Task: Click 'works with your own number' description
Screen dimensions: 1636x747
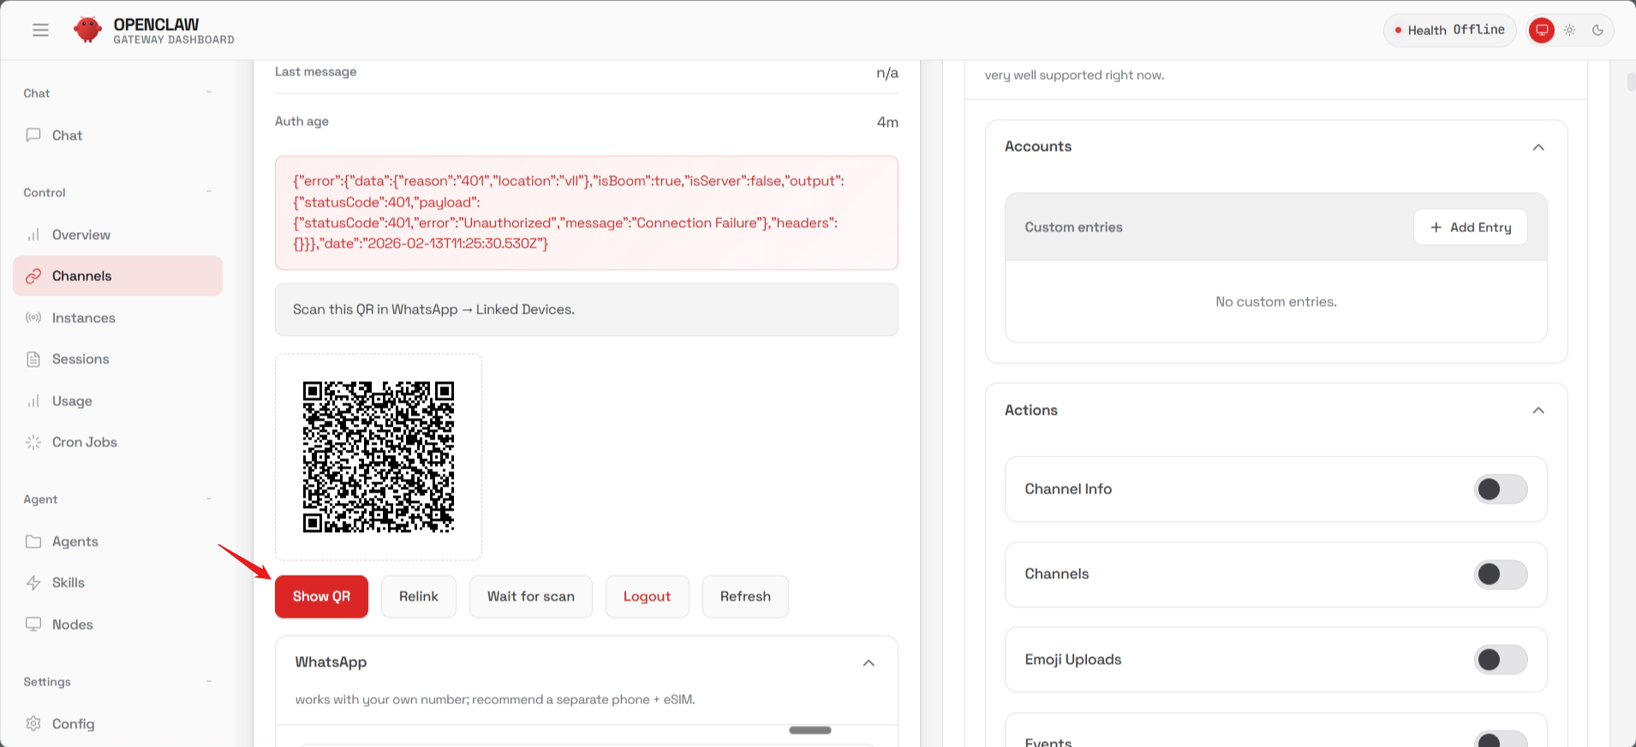Action: click(x=495, y=700)
